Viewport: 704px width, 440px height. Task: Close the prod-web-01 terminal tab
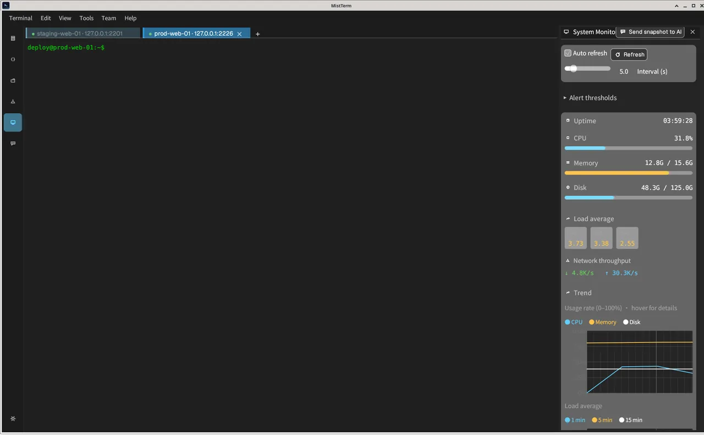click(239, 34)
